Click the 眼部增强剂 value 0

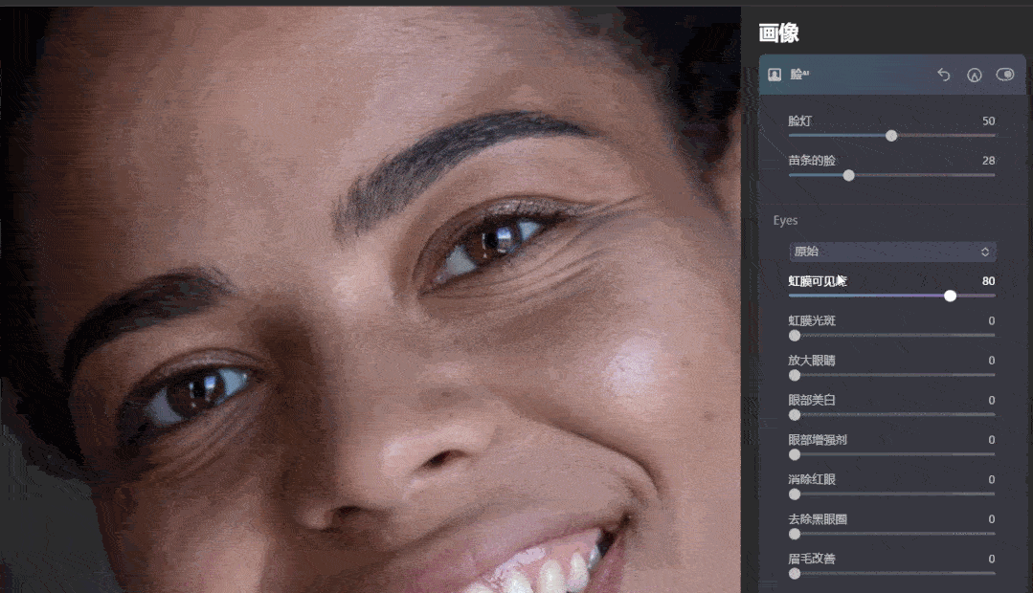(x=992, y=440)
